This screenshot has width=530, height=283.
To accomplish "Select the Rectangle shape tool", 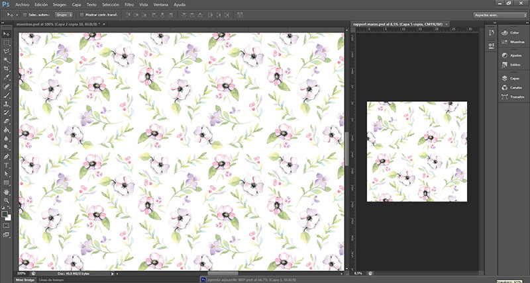I will click(x=6, y=182).
